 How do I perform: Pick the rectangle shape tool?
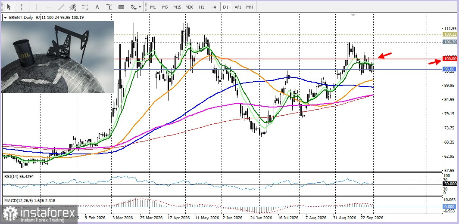point(121,7)
